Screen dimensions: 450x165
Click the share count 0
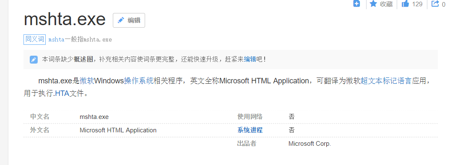pos(444,5)
